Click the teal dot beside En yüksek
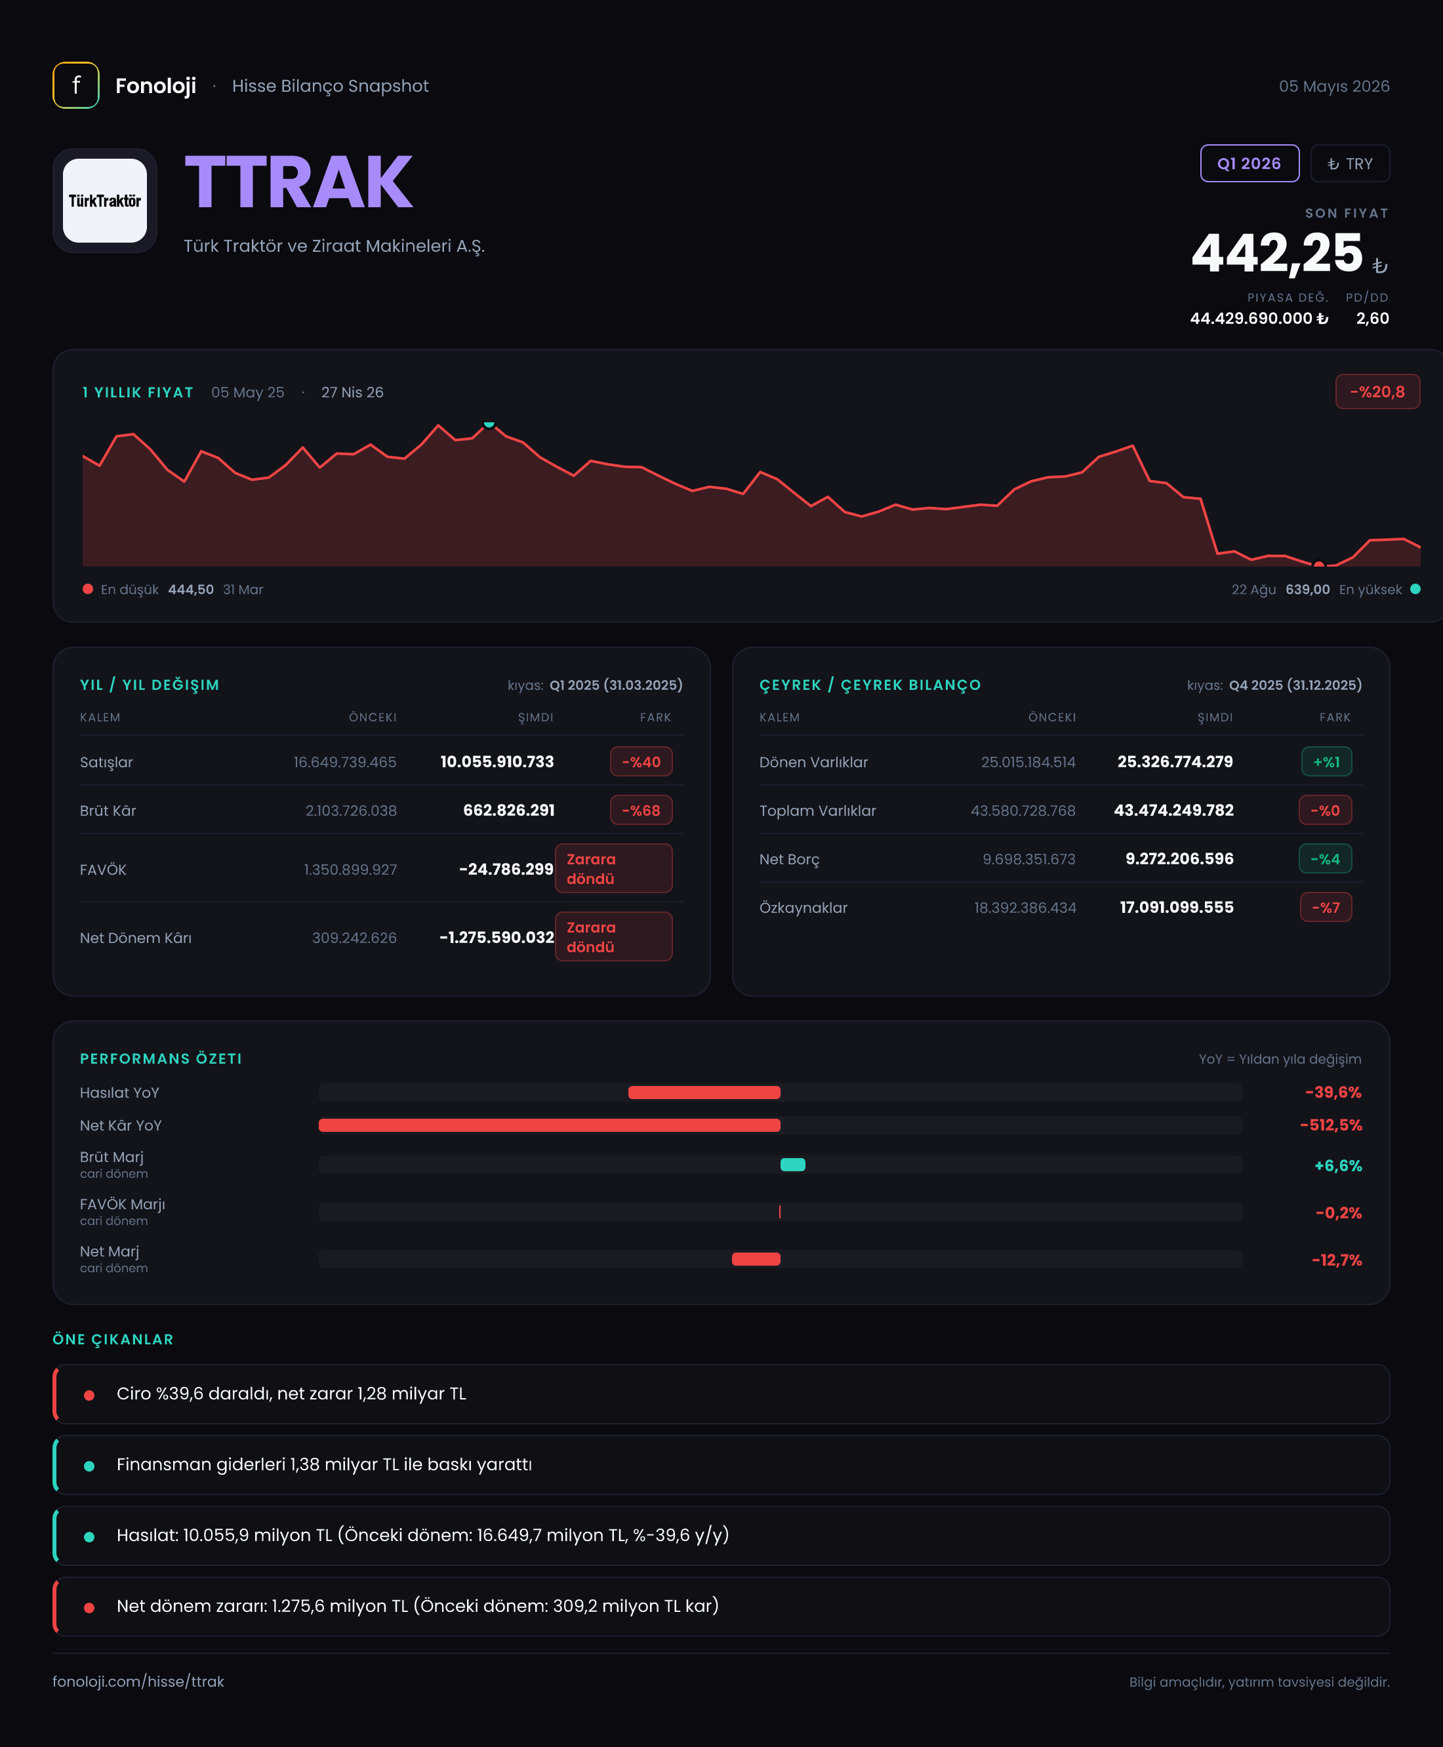Screen dimensions: 1443x1747 pos(1415,590)
